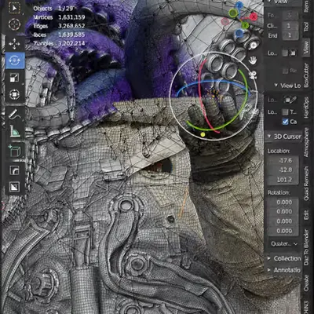Screen dimensions: 314x314
Task: Choose the Move tool
Action: tap(14, 44)
